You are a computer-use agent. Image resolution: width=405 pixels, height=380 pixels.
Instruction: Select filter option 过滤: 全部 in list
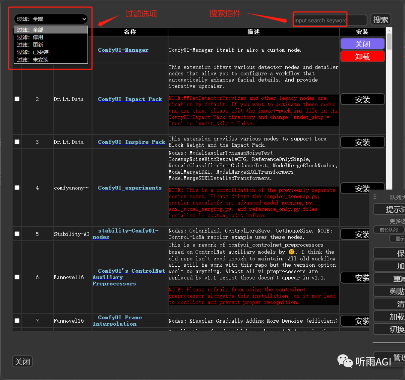coord(51,30)
